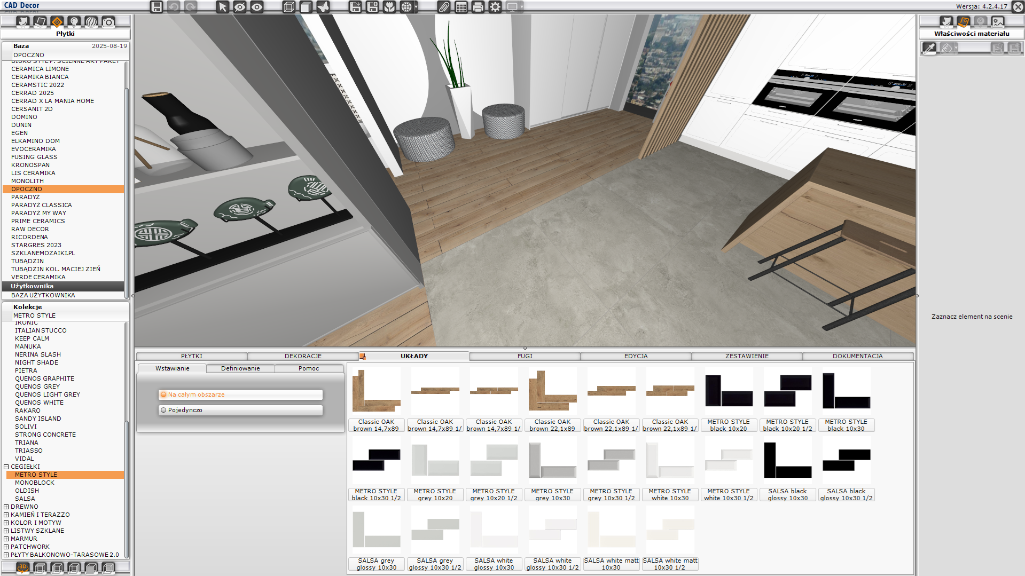Choose the SALSA collection under CEGIEŁKI
Viewport: 1025px width, 576px height.
tap(25, 499)
